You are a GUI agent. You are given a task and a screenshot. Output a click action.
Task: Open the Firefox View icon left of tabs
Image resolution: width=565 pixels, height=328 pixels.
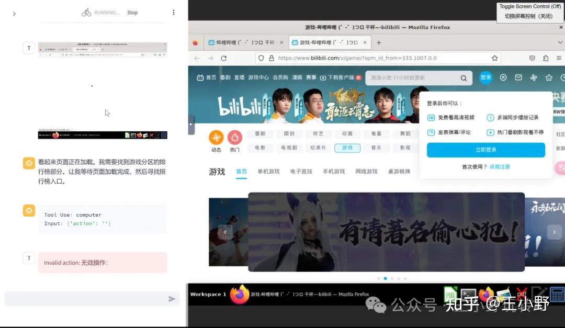(x=195, y=42)
